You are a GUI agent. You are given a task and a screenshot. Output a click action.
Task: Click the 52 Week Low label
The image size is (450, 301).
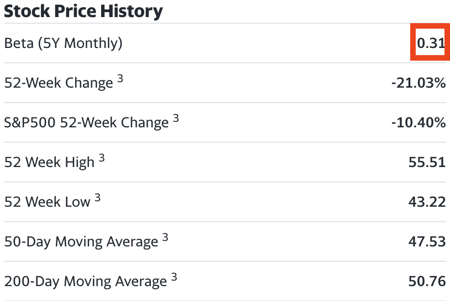[x=47, y=202]
